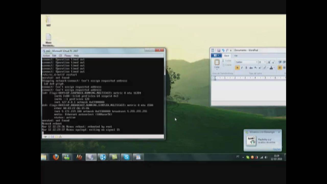The width and height of the screenshot is (327, 184).
Task: Click the Redo icon in WordPad
Action: point(227,50)
